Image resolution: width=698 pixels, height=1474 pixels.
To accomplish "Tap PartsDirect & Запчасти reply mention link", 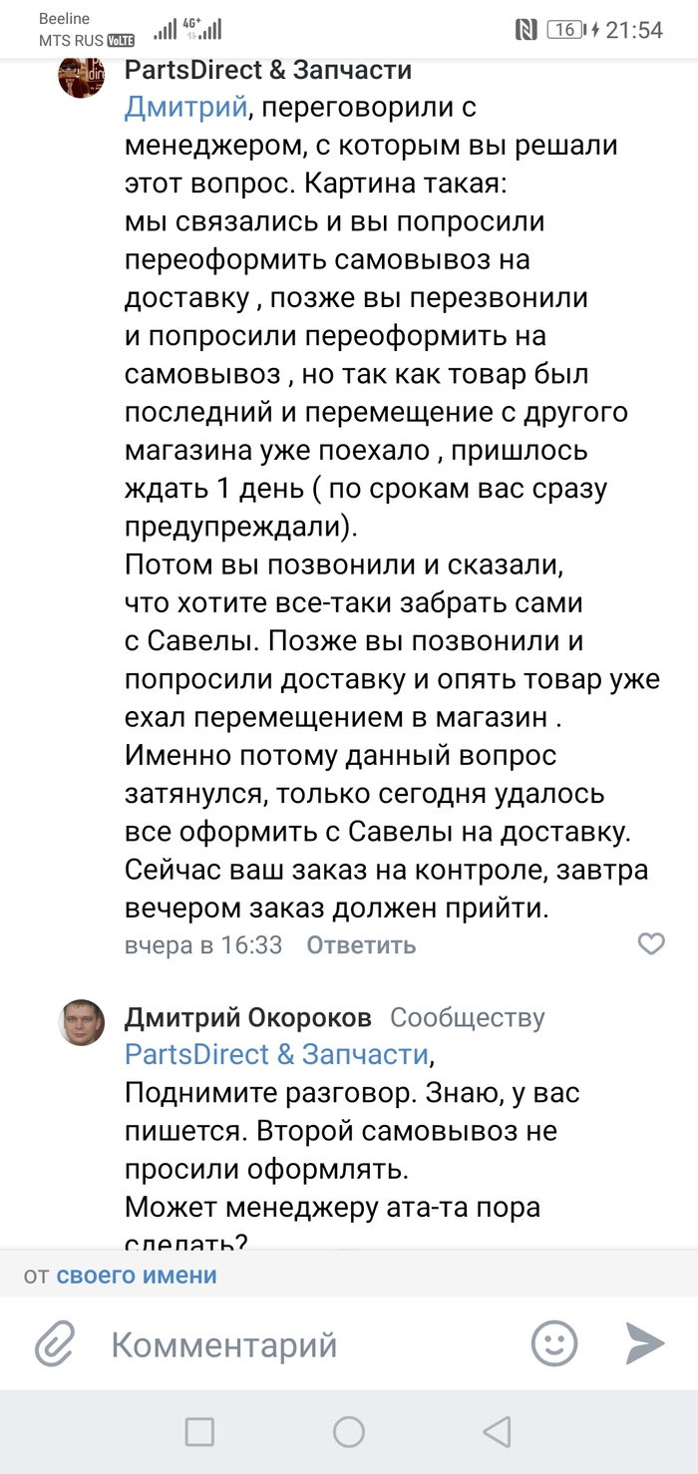I will (x=276, y=1054).
